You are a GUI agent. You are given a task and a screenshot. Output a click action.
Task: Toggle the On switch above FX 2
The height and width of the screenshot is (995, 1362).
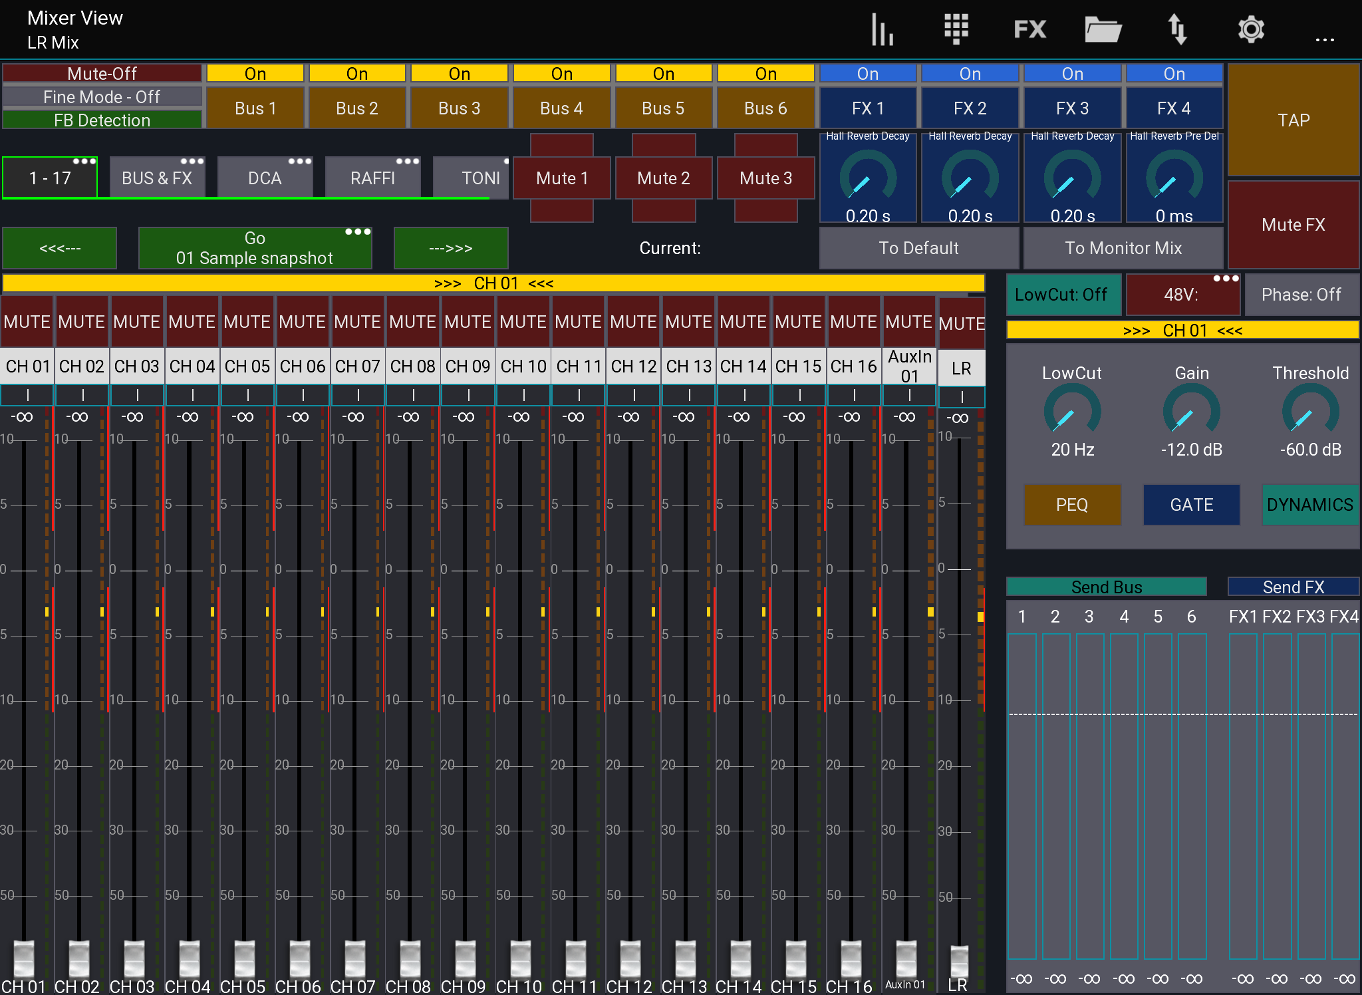point(970,73)
